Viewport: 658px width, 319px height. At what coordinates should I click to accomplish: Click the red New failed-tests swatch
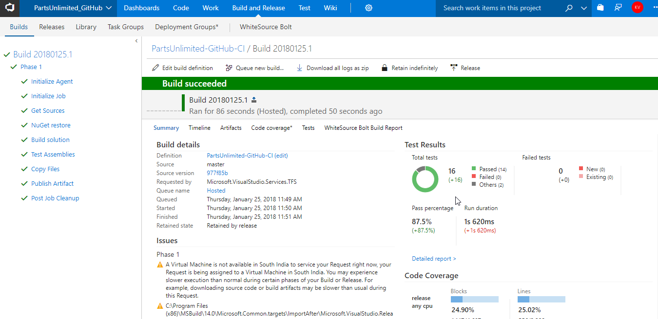581,169
